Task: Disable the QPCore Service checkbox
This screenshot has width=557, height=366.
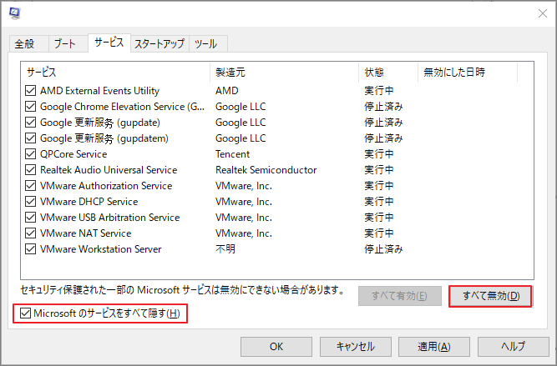Action: tap(31, 154)
